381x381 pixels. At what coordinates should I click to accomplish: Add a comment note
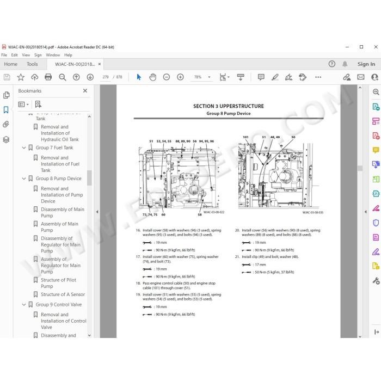(x=261, y=77)
